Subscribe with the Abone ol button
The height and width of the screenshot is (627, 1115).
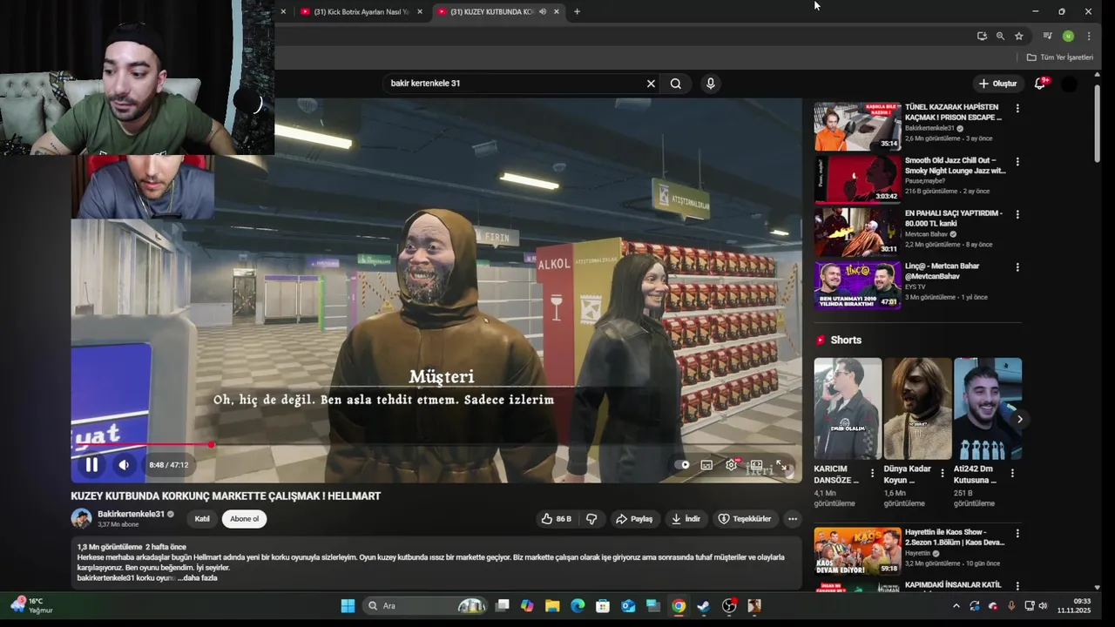[244, 519]
